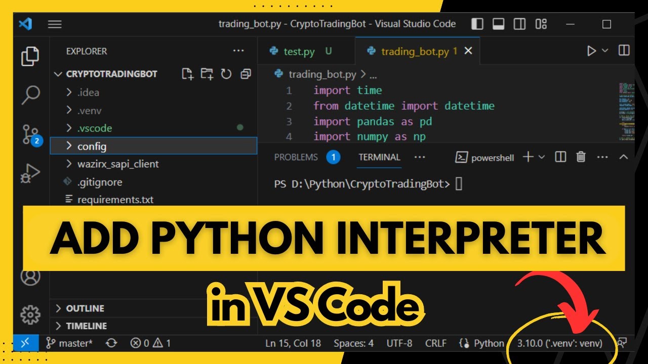Select interpreter 3.10.0 ('.venv': venv)

click(x=560, y=343)
